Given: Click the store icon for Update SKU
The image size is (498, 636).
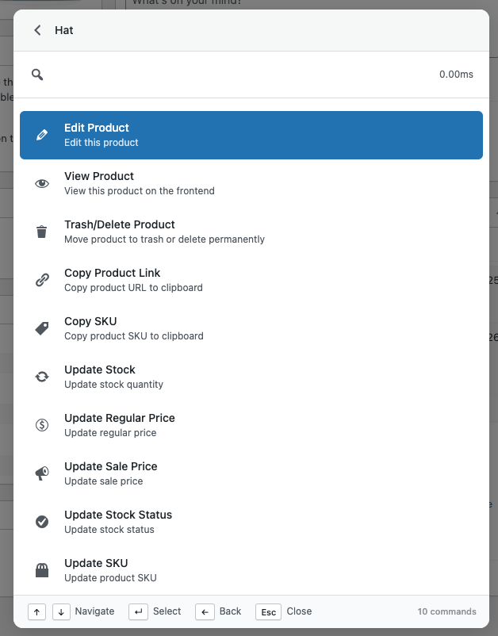Looking at the screenshot, I should coord(42,570).
